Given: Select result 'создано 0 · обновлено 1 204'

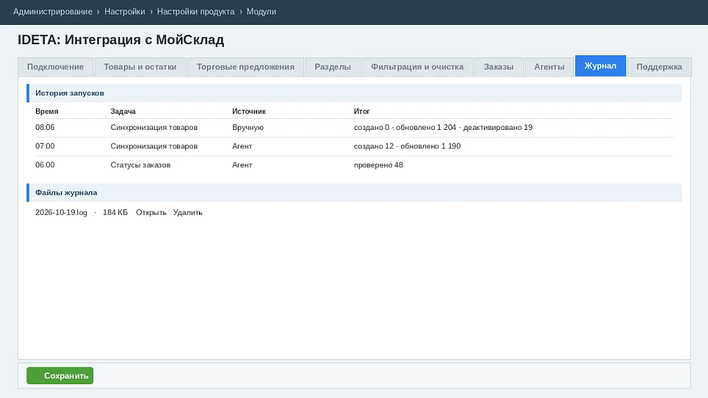Looking at the screenshot, I should point(405,127).
